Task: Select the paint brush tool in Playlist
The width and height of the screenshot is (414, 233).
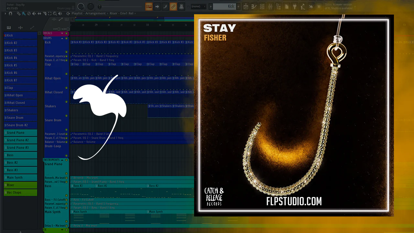Action: [x=24, y=14]
